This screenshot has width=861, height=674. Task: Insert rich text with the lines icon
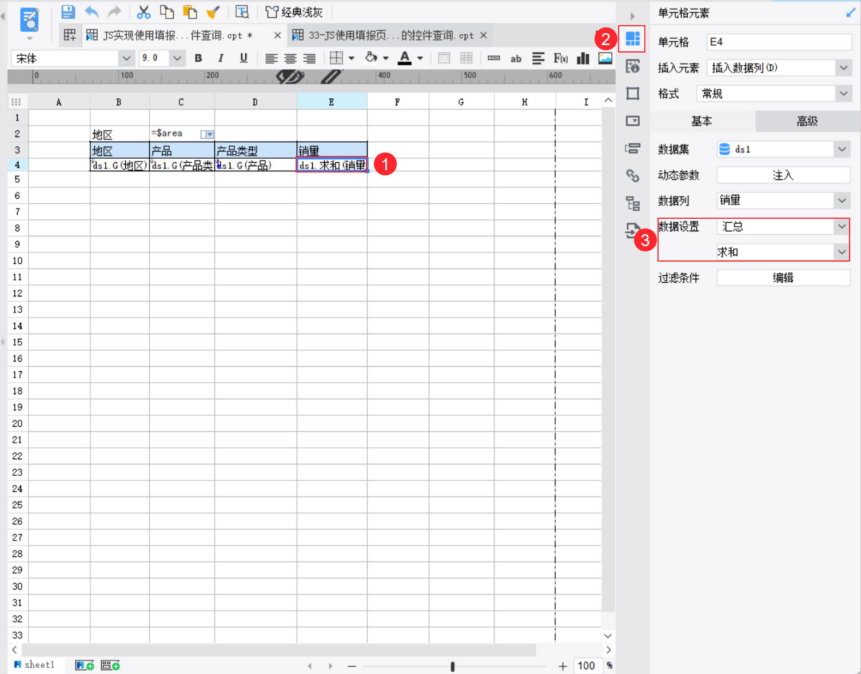coord(538,58)
